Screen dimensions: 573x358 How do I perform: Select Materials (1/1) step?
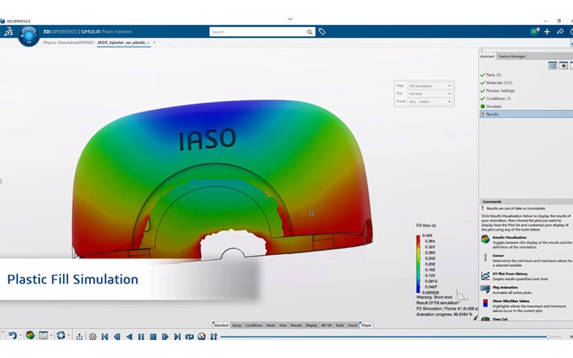point(499,83)
